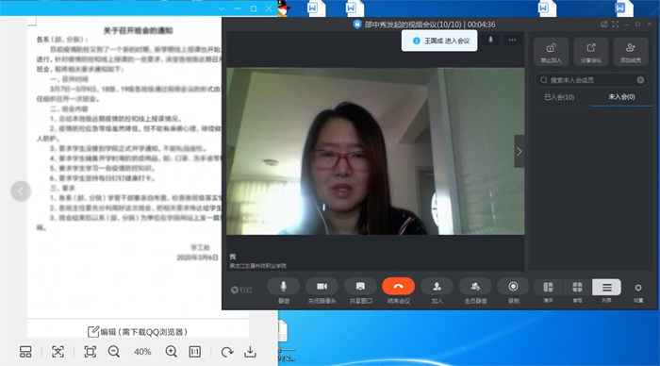
Task: Zoom out of the document
Action: tap(114, 352)
